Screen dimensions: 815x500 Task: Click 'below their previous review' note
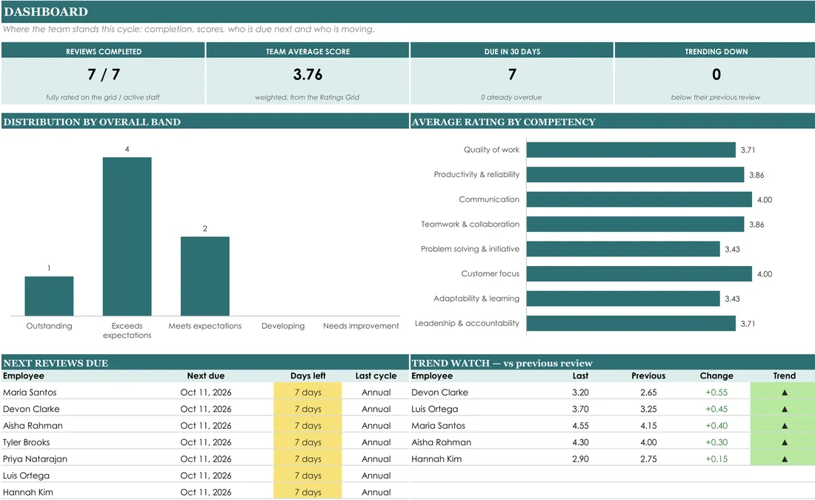tap(715, 97)
